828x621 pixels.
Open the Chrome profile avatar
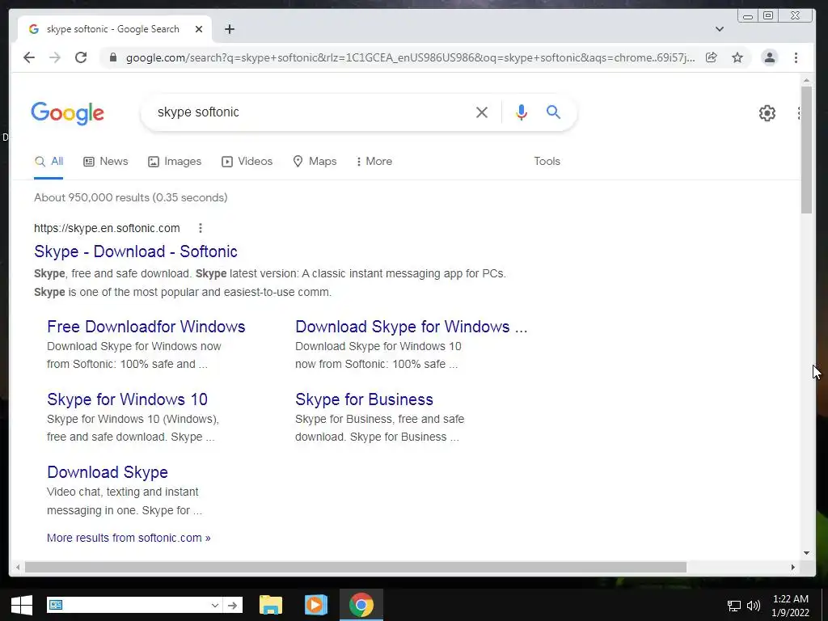[x=770, y=57]
